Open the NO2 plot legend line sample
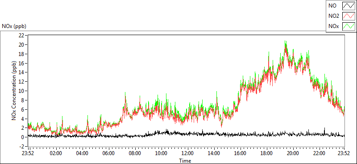Viewport: 357px width, 164px height. [349, 16]
